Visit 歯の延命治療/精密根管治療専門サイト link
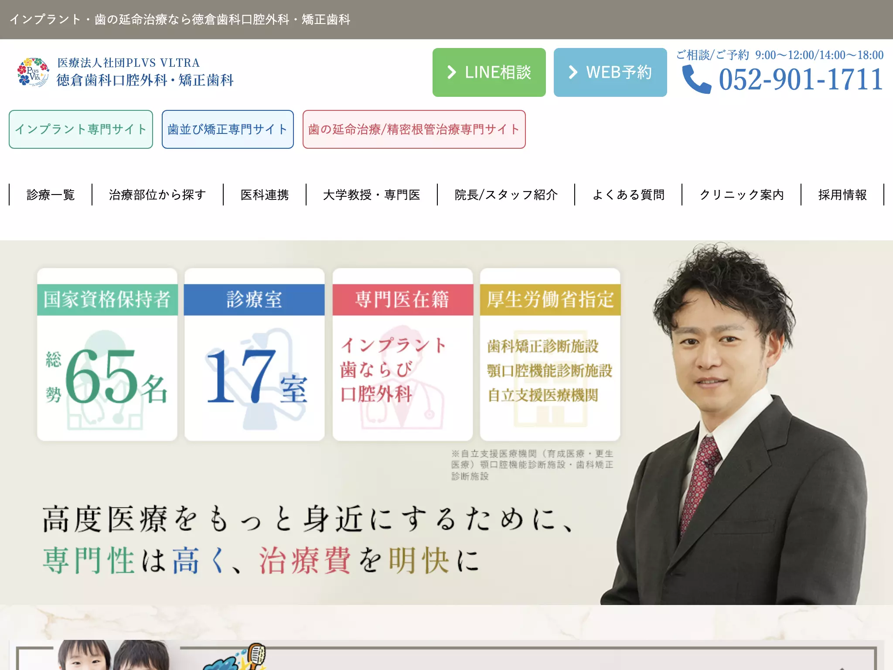 pos(414,129)
